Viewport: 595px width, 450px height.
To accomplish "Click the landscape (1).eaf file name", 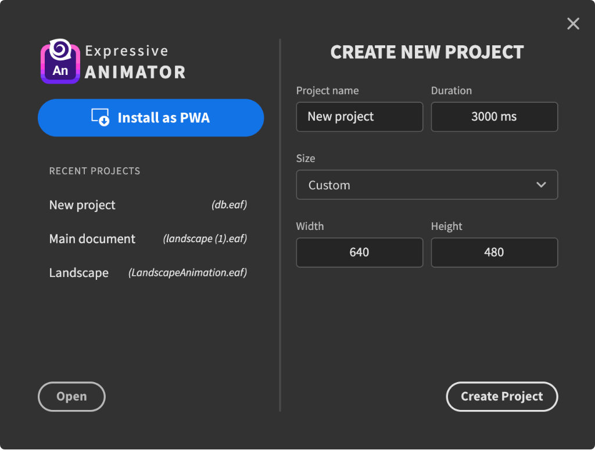I will pos(205,239).
